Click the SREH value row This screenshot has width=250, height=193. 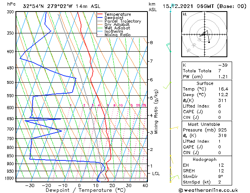[207, 171]
